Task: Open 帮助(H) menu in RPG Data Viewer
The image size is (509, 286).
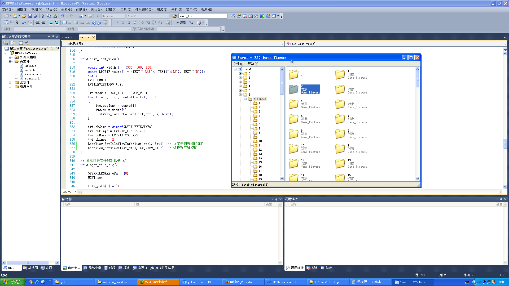Action: click(253, 64)
